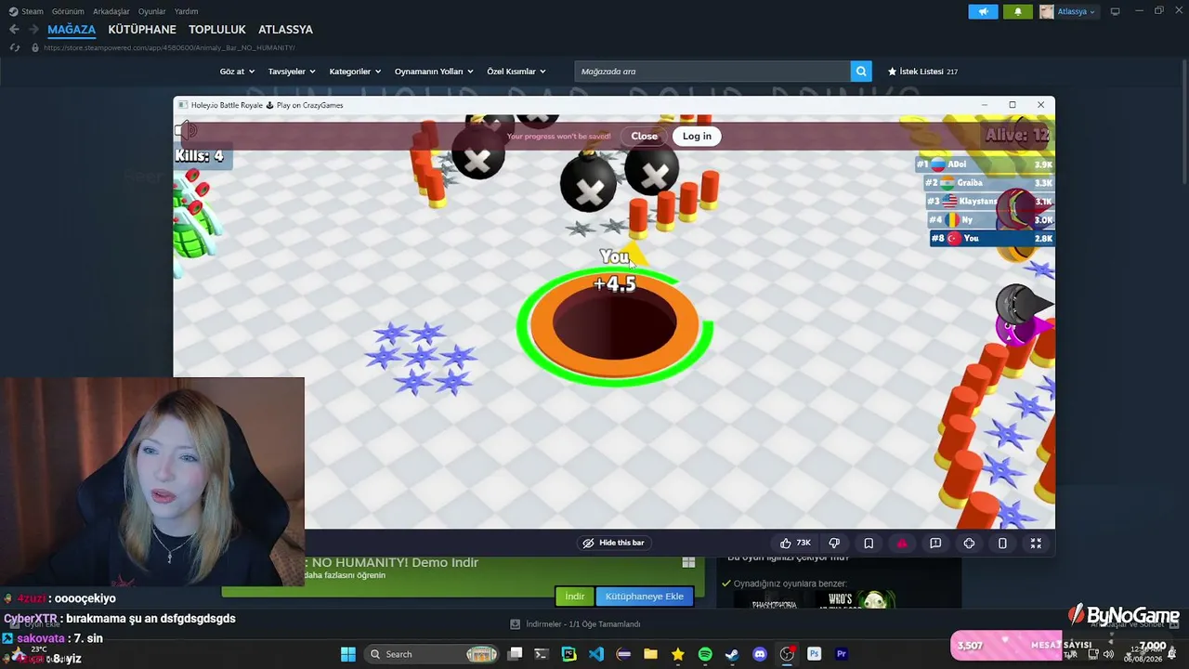The image size is (1189, 669).
Task: Click Close on the progress warning banner
Action: coord(644,136)
